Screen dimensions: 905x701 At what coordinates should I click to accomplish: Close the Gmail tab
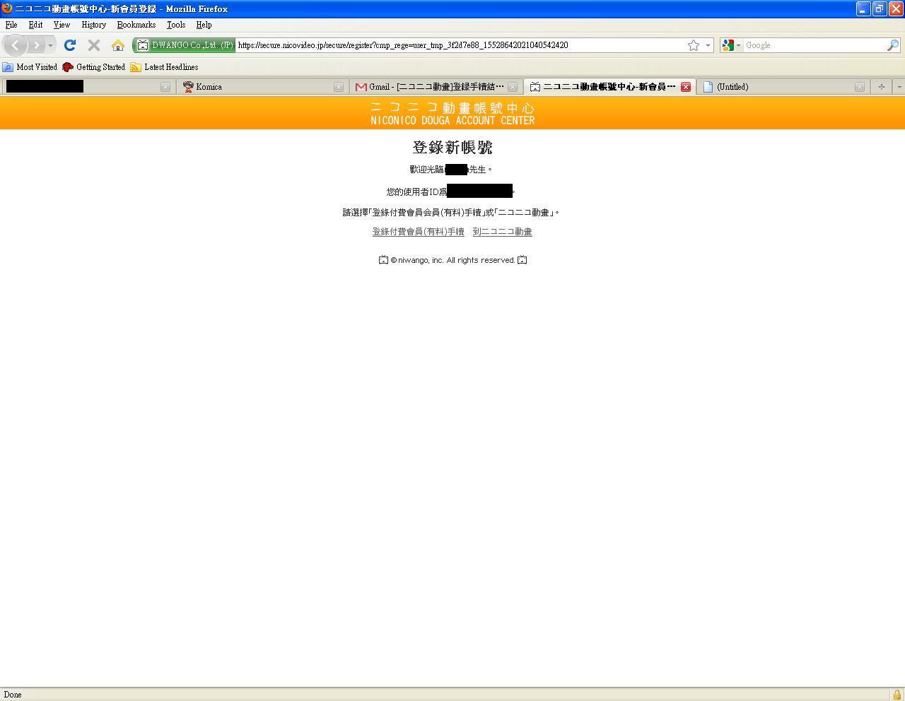point(513,87)
